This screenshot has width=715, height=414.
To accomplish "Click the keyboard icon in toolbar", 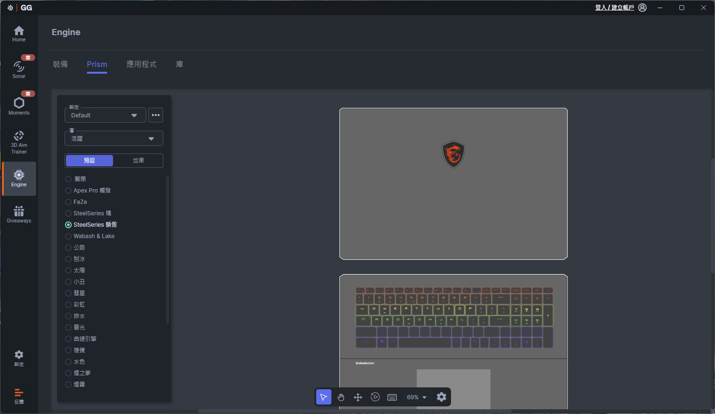I will tap(392, 397).
